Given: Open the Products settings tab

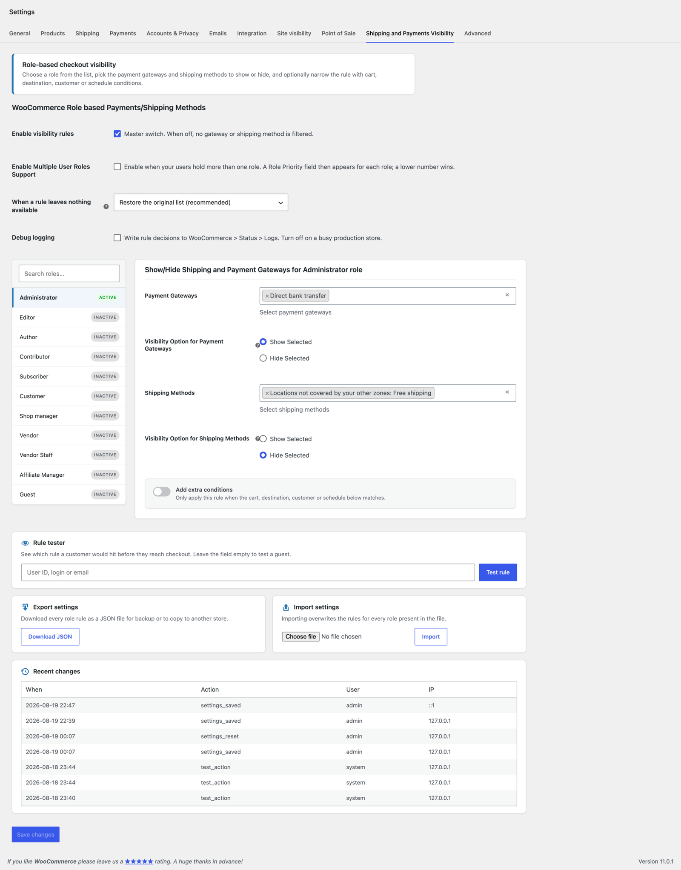Looking at the screenshot, I should (53, 33).
